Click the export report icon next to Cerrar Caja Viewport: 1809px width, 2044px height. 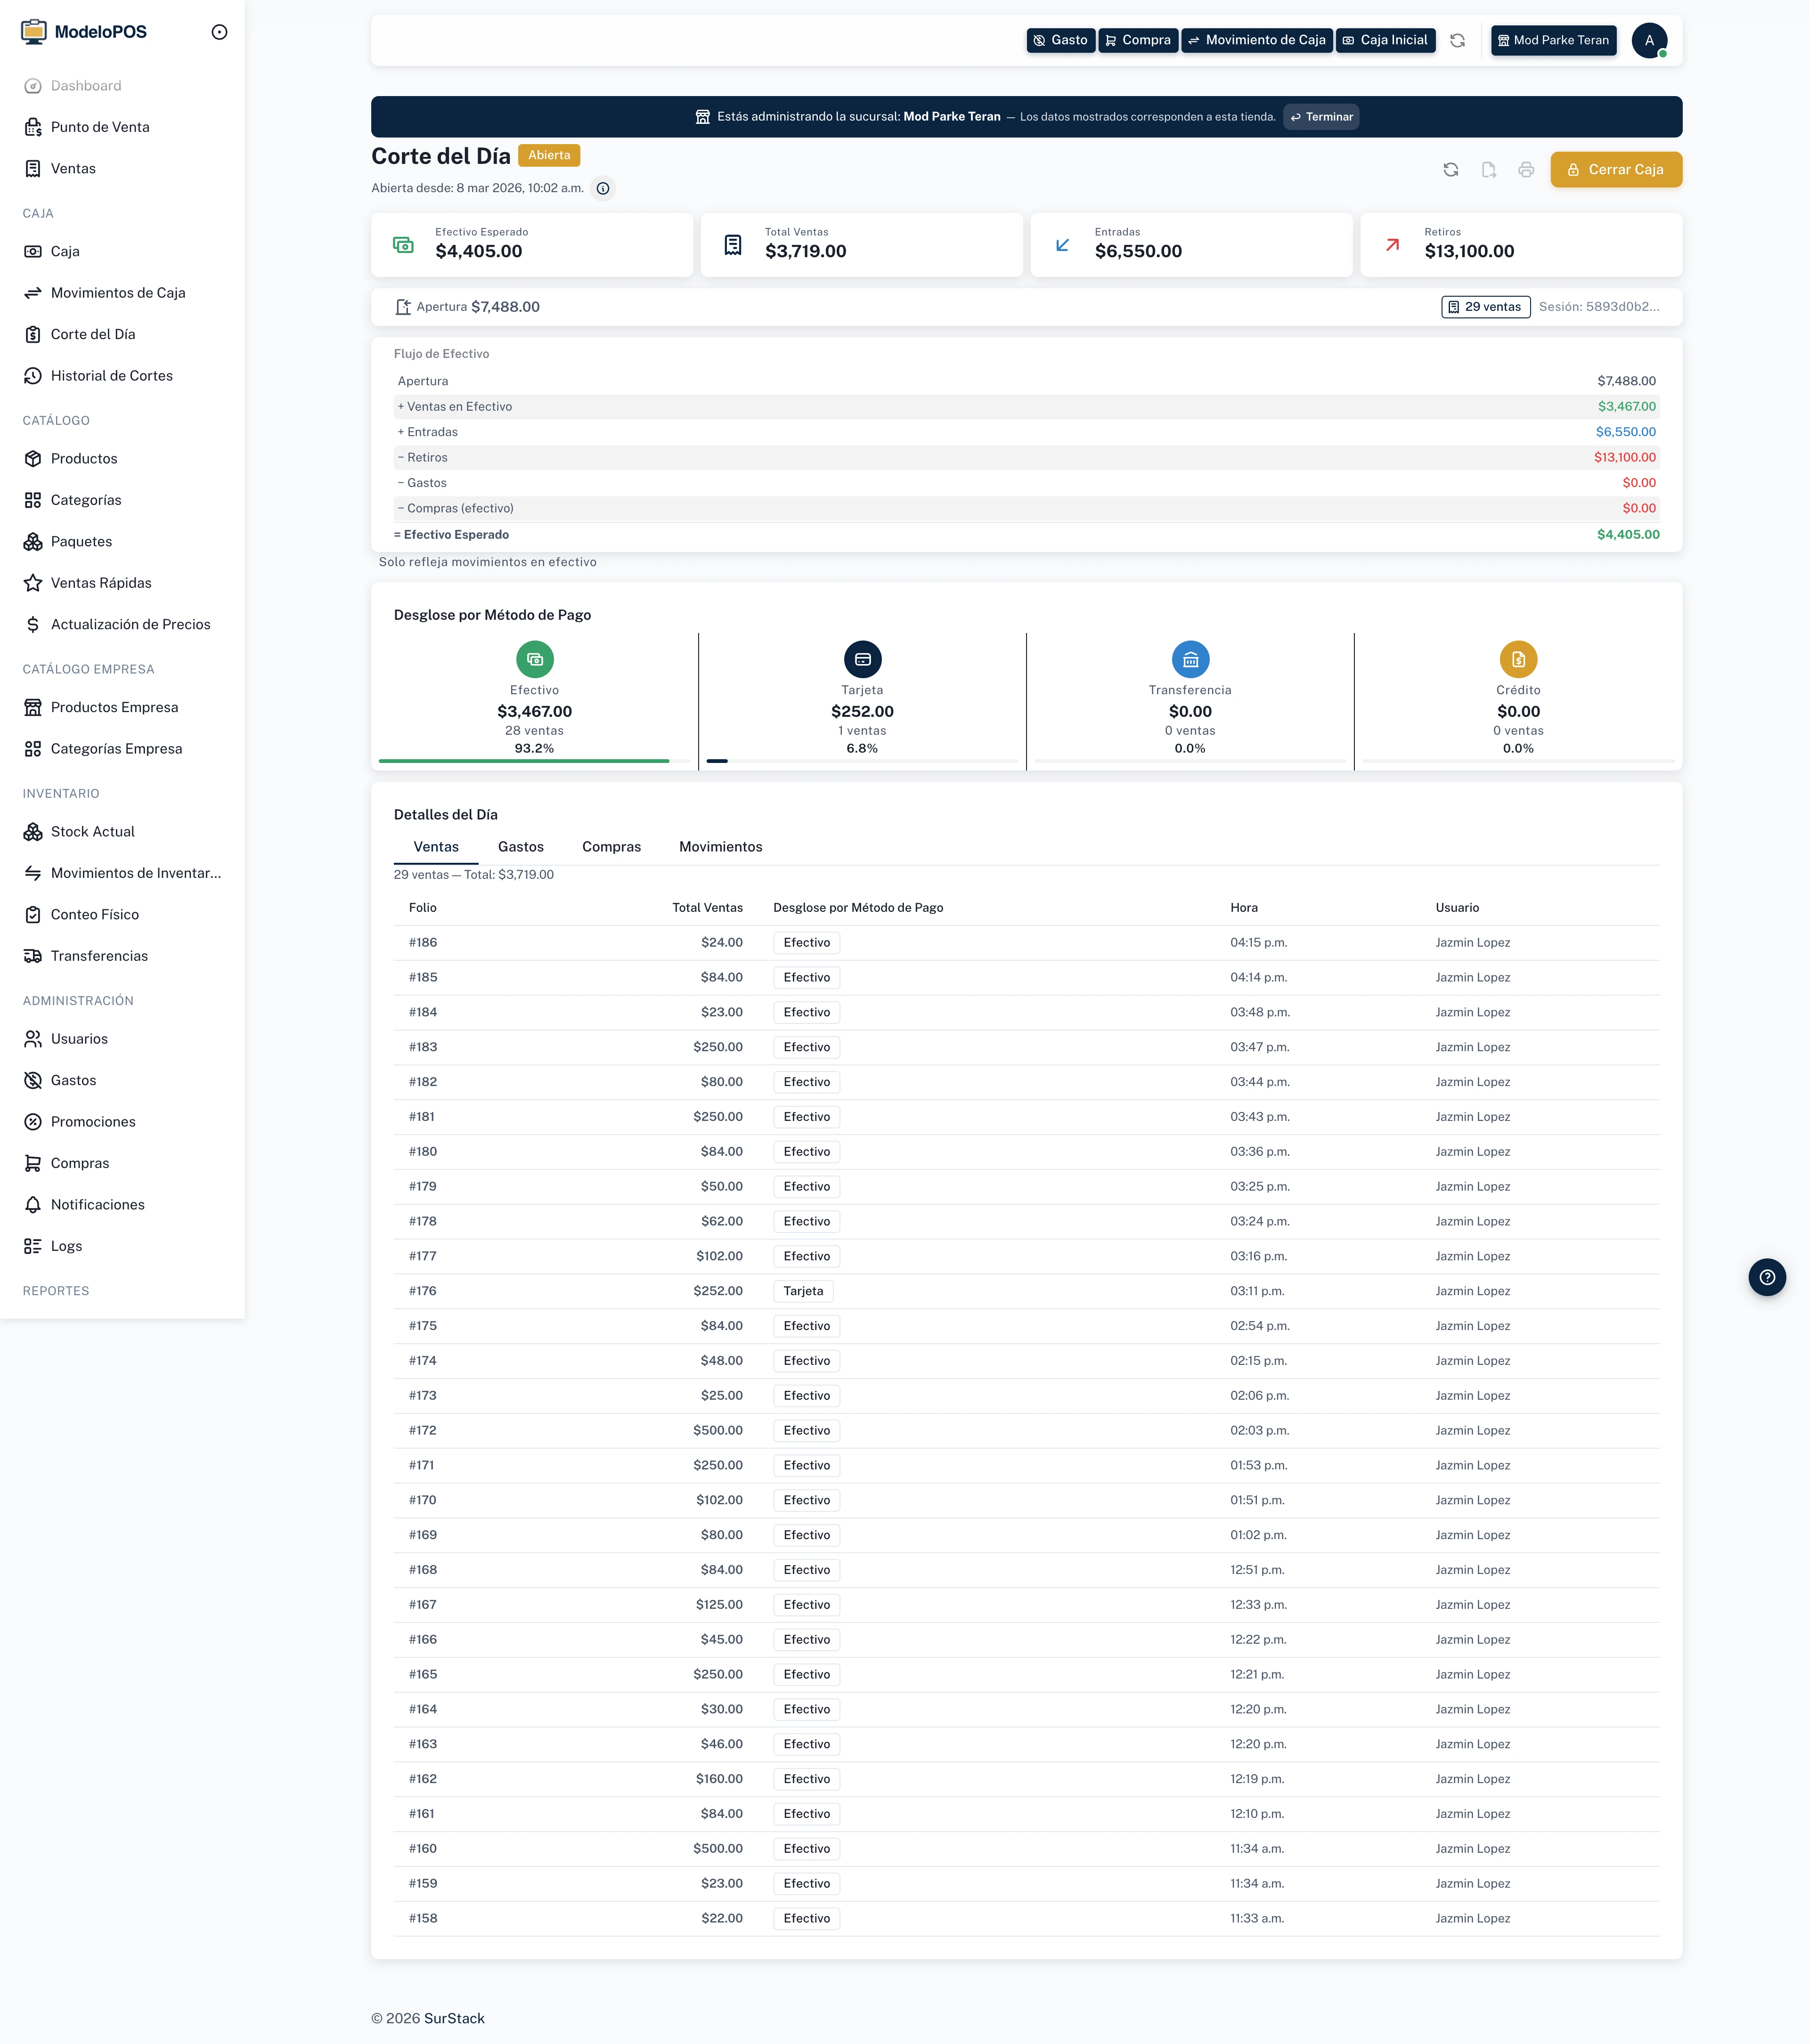(x=1489, y=169)
